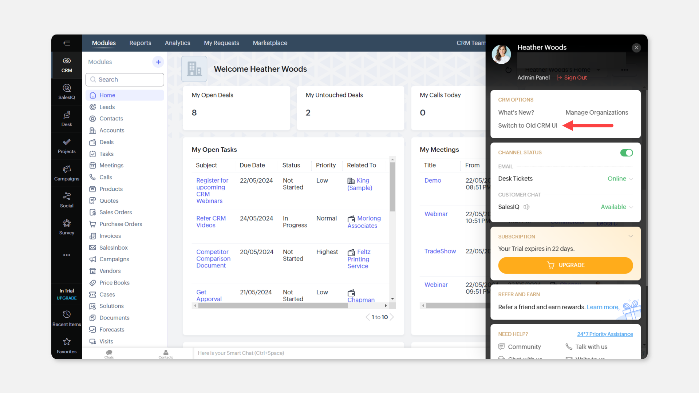Click the orange UPGRADE button
The width and height of the screenshot is (699, 393).
tap(565, 265)
